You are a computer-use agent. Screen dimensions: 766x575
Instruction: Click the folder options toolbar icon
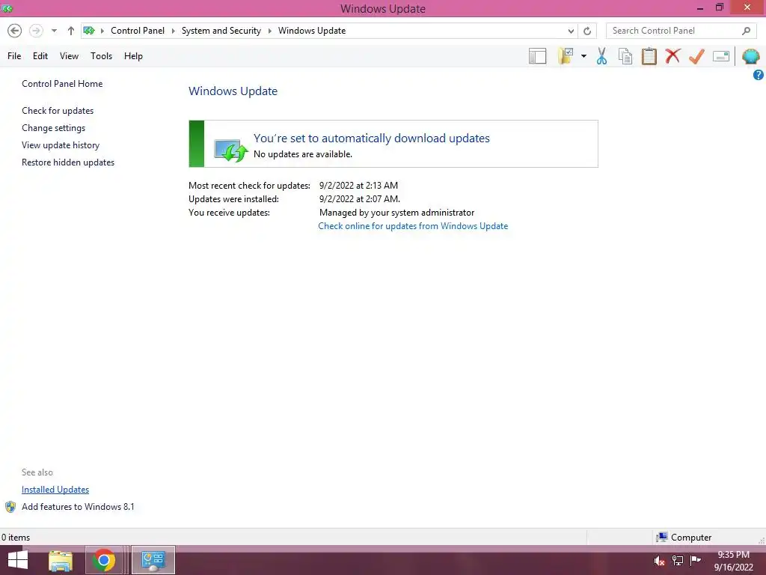click(566, 55)
